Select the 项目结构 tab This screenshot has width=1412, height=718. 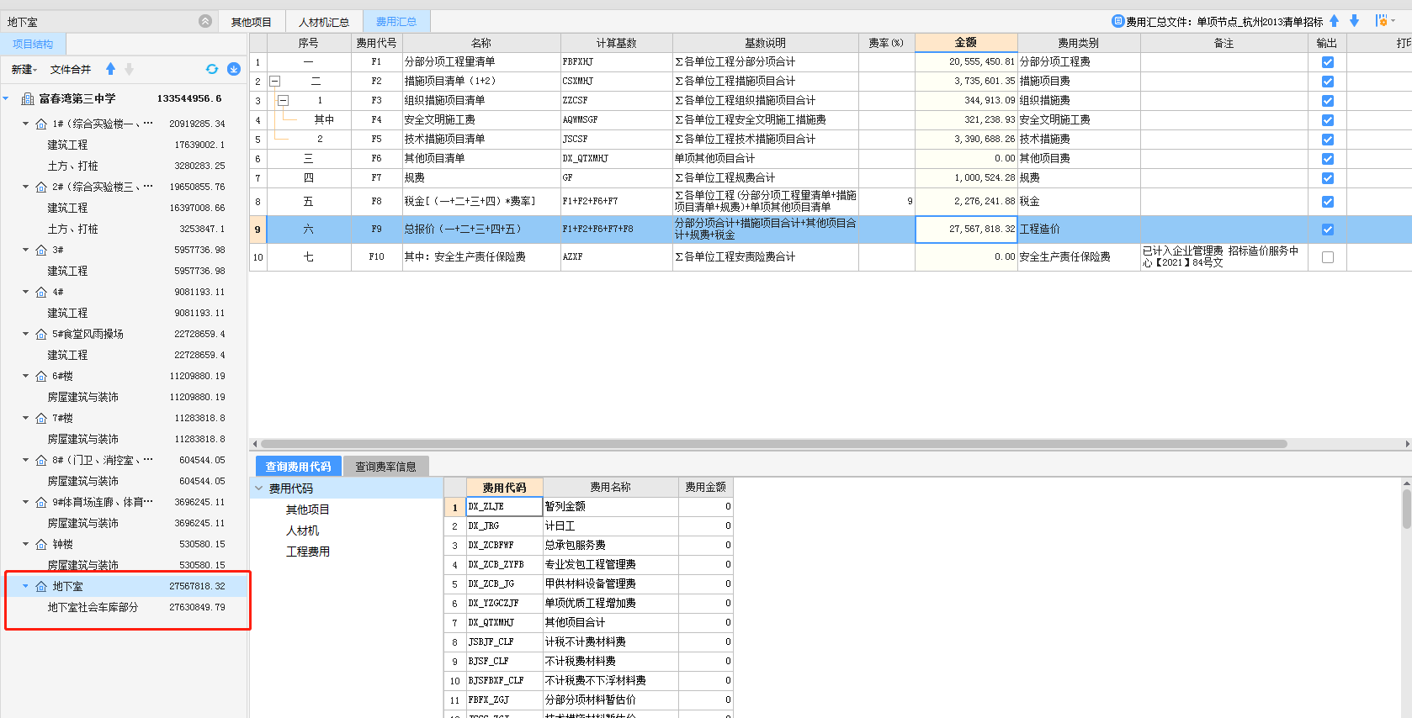33,45
